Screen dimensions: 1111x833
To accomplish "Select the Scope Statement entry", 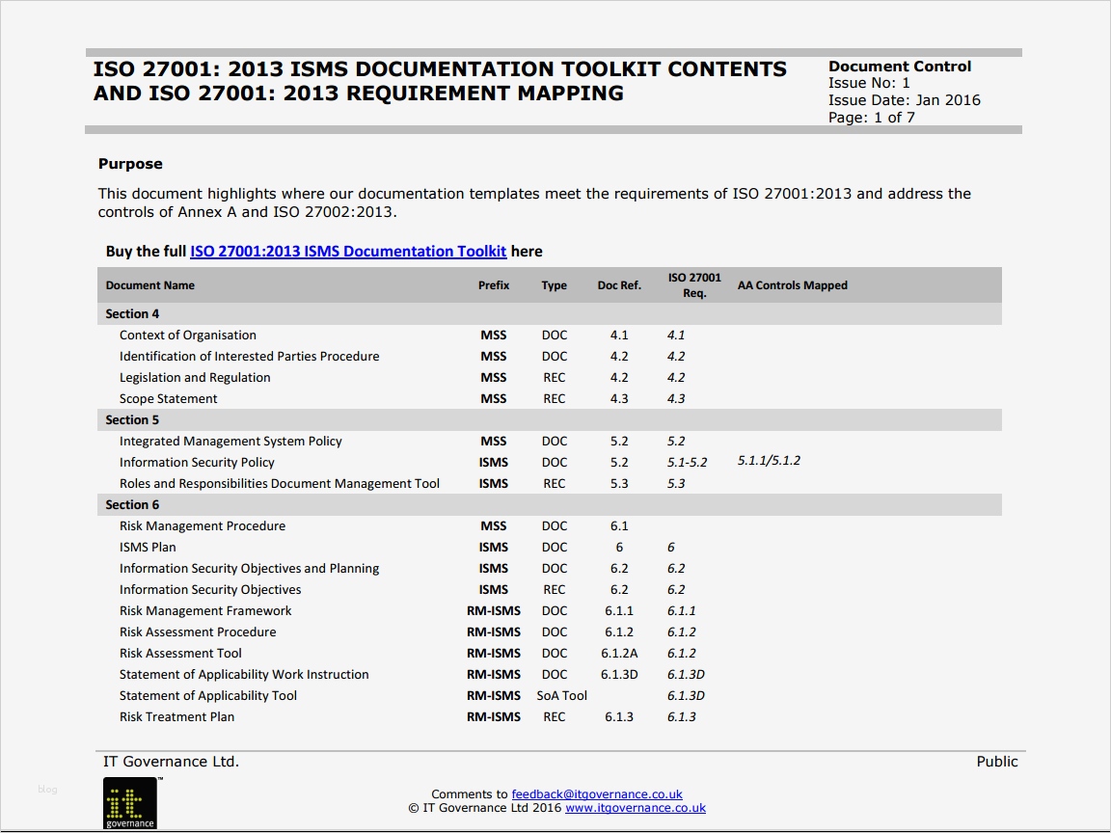I will pos(169,398).
